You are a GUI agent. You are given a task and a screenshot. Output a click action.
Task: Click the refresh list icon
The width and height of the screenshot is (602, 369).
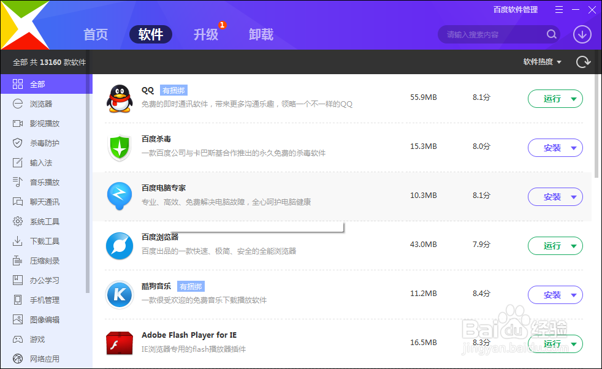click(x=583, y=62)
